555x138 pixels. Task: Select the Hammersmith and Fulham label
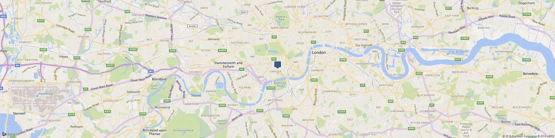228,65
